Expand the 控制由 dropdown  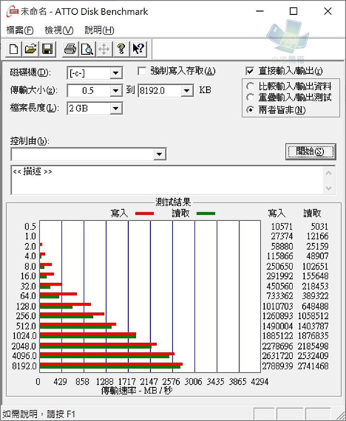tap(160, 155)
